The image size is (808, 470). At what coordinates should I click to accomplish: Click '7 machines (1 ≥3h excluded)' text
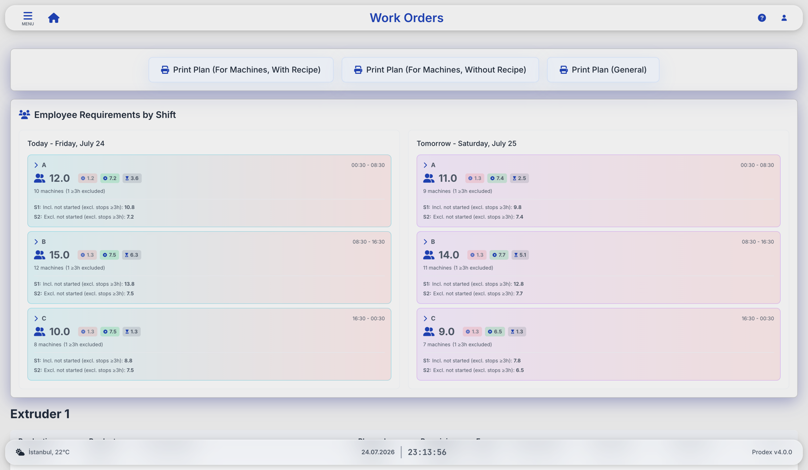pyautogui.click(x=458, y=345)
